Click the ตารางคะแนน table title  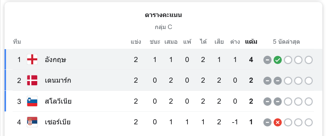coord(163,15)
